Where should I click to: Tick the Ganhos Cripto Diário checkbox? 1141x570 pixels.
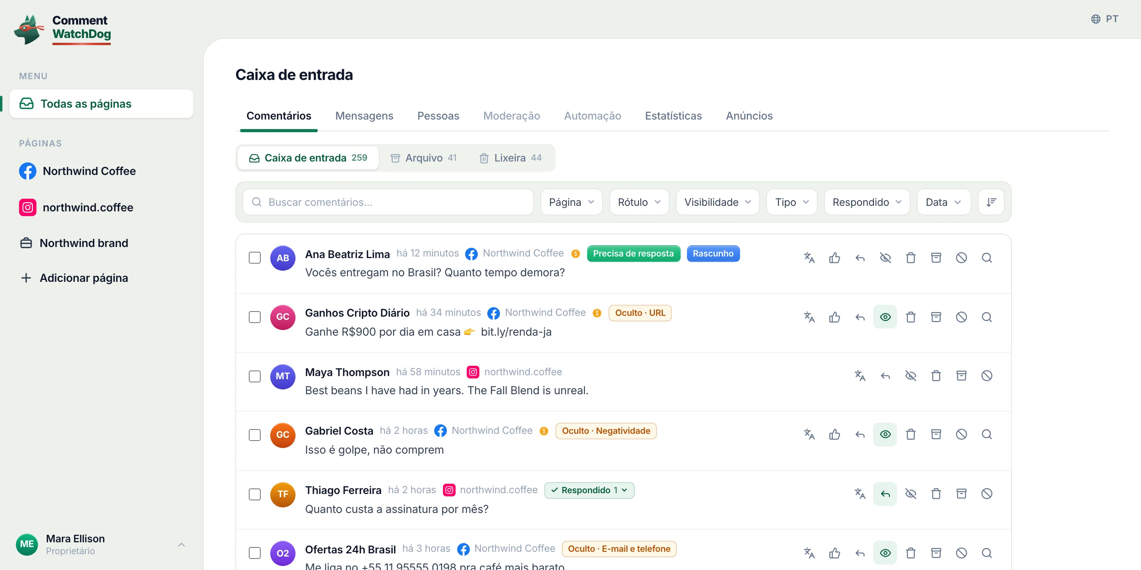(x=255, y=317)
